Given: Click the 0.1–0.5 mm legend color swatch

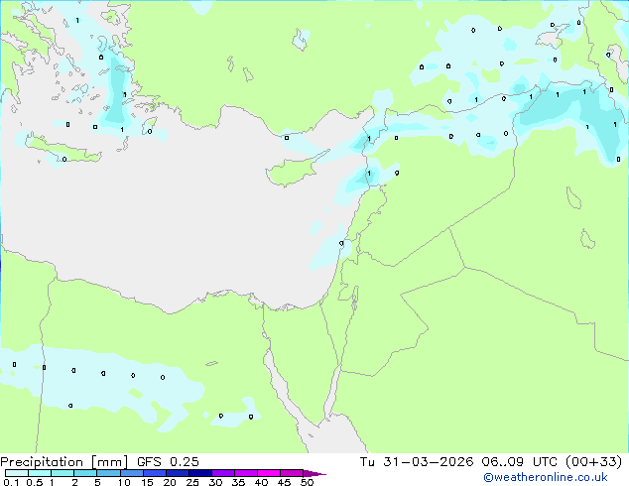Looking at the screenshot, I should [17, 473].
